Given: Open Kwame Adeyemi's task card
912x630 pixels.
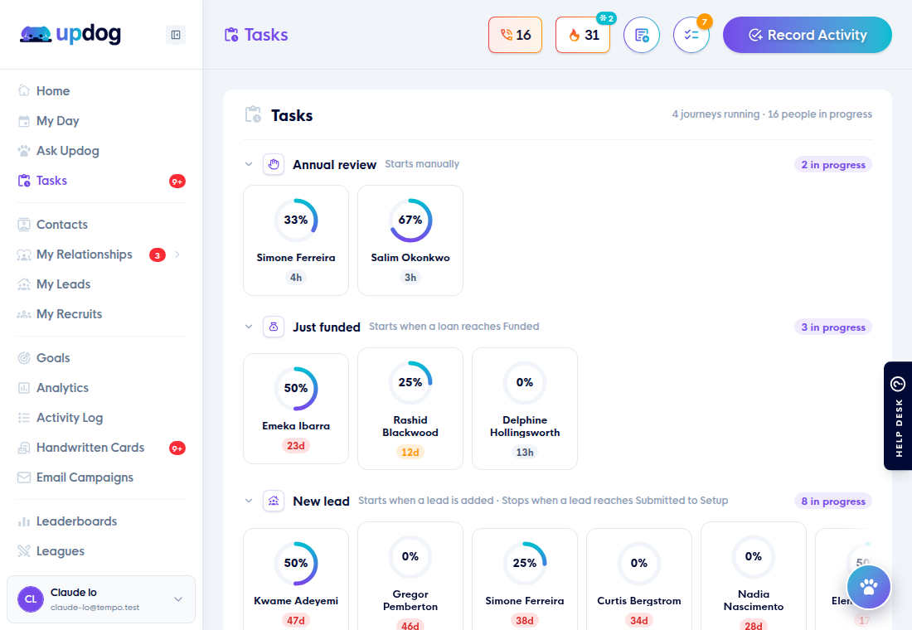Looking at the screenshot, I should click(x=296, y=579).
